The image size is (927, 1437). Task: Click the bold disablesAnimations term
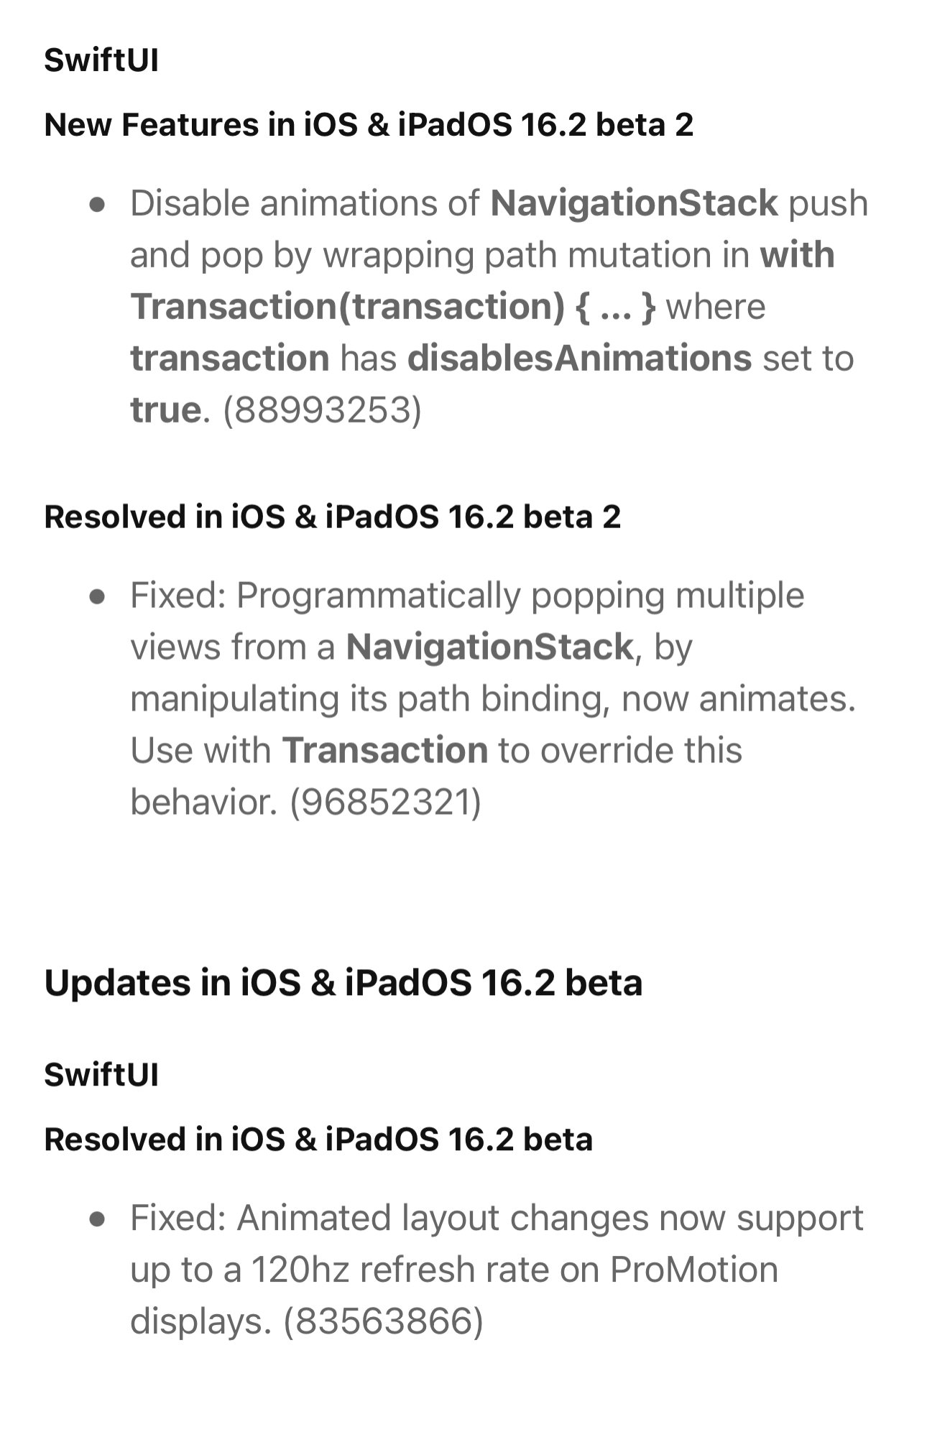(x=580, y=358)
